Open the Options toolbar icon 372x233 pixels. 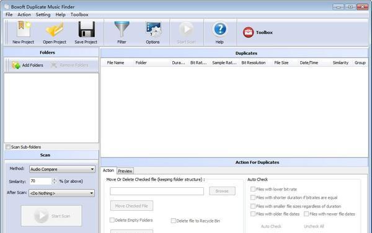[153, 29]
